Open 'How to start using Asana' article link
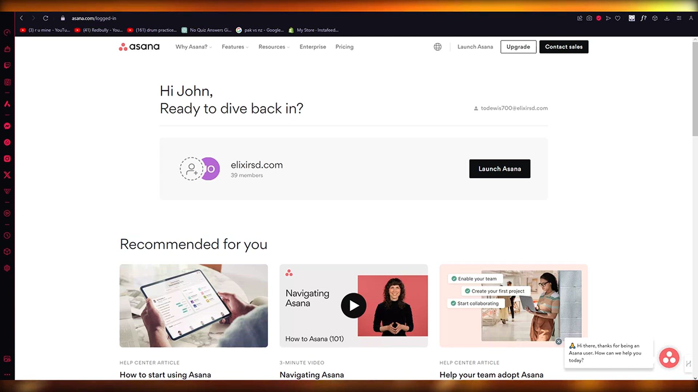The height and width of the screenshot is (392, 698). 165,375
